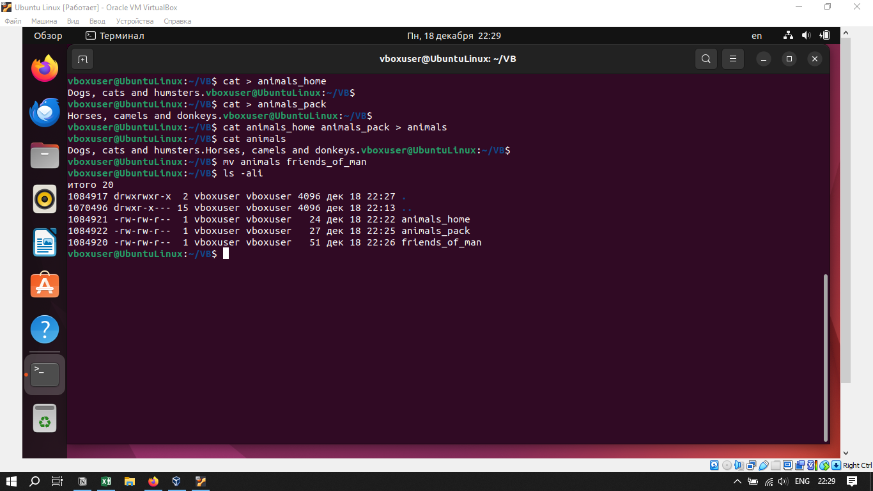Open the Ubuntu volume indicator
873x491 pixels.
[x=806, y=36]
